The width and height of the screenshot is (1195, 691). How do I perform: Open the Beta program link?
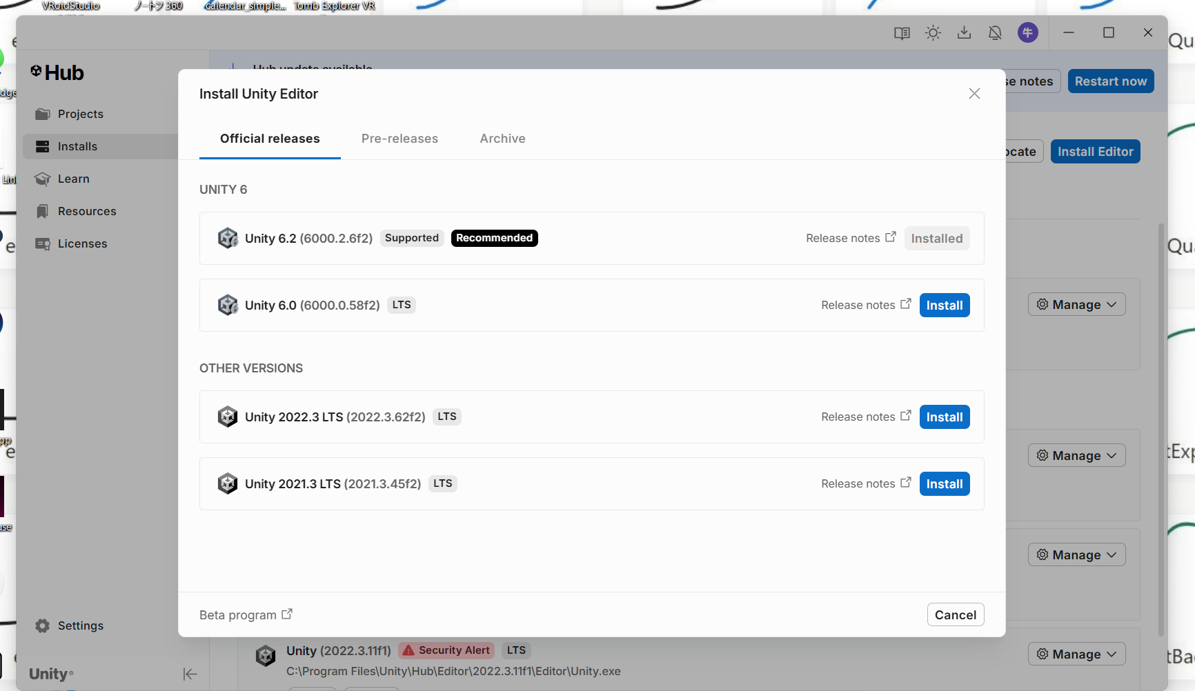[x=246, y=614]
